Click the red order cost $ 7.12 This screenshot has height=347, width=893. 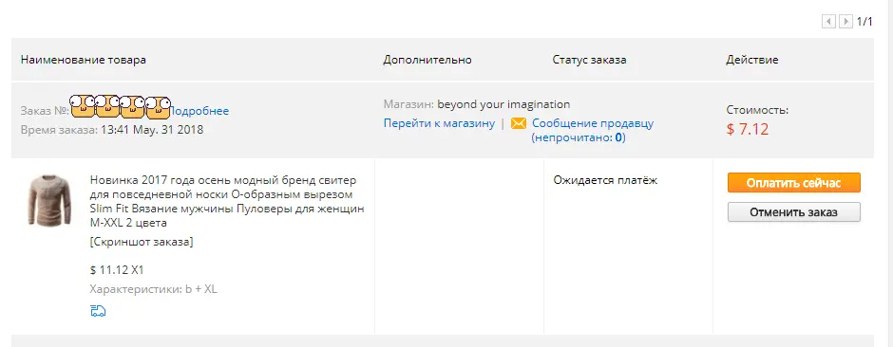[x=748, y=129]
